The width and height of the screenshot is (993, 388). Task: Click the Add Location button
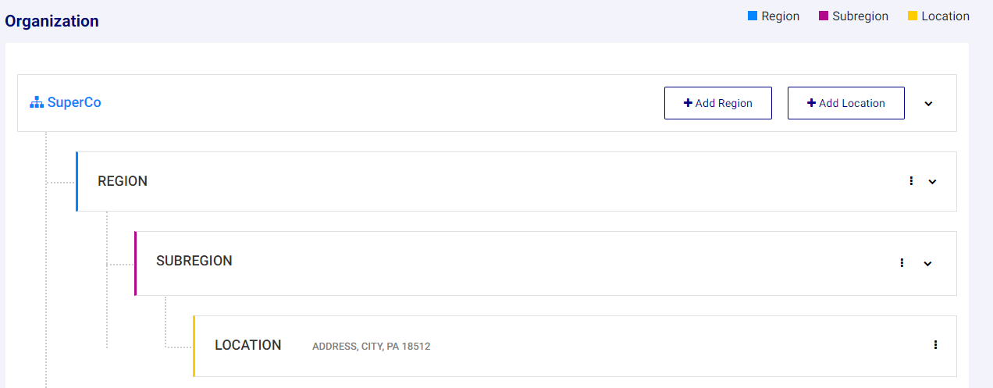(846, 103)
